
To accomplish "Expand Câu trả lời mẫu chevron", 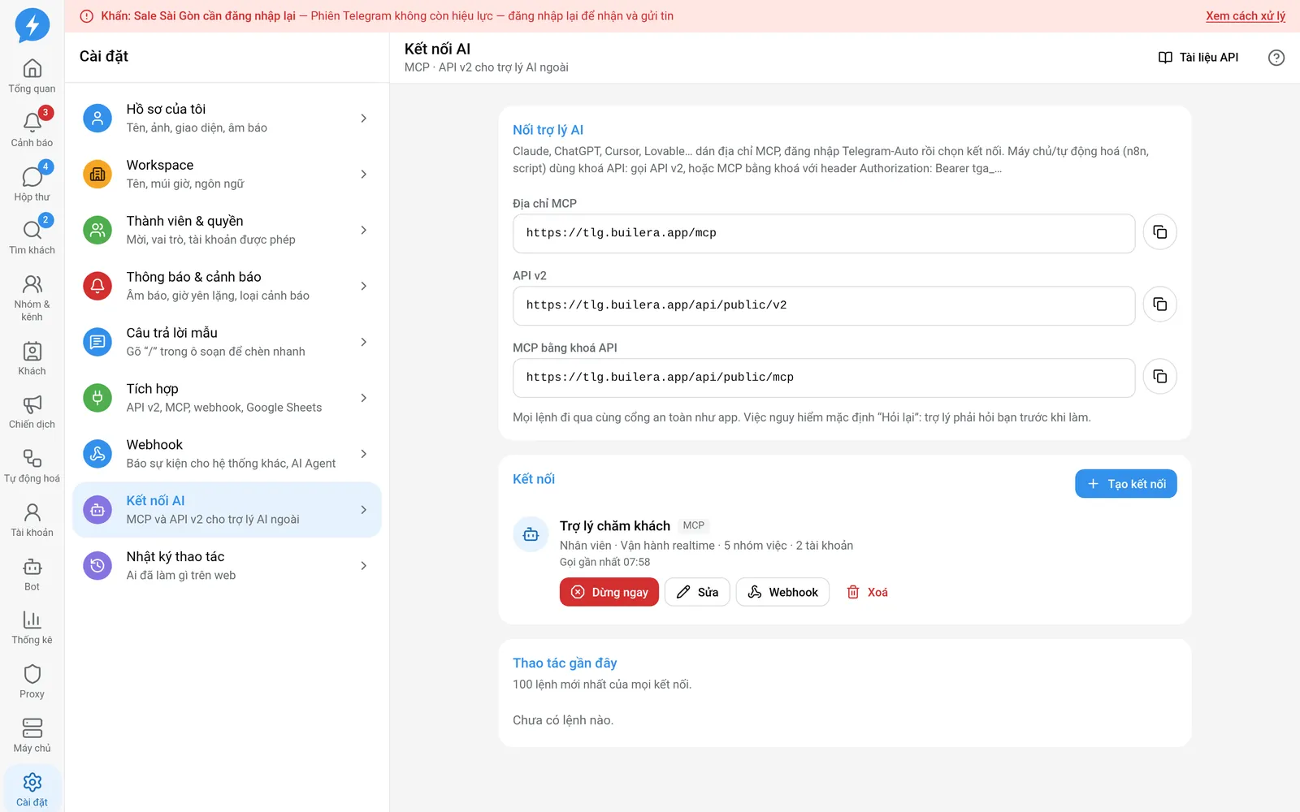I will pyautogui.click(x=363, y=343).
